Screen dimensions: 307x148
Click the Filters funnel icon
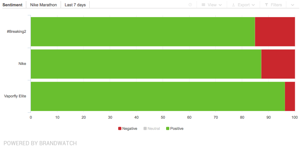point(266,5)
